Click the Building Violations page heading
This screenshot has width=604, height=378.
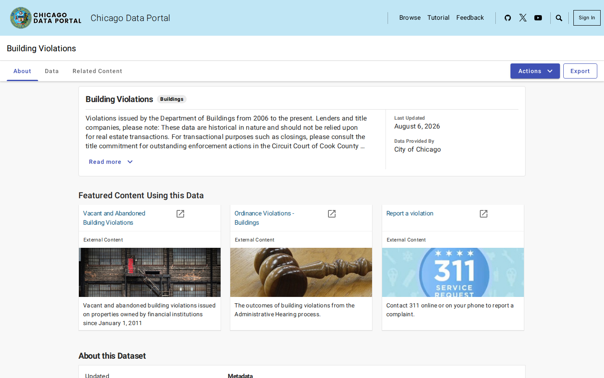[41, 48]
